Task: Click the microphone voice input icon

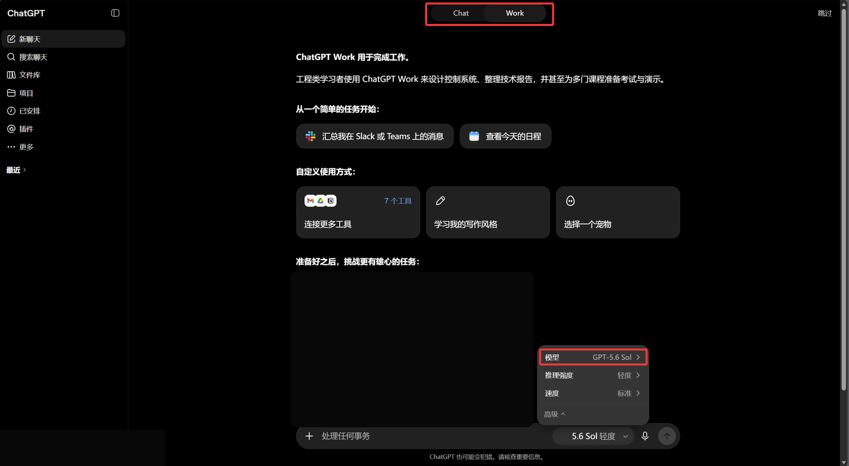Action: (x=645, y=436)
